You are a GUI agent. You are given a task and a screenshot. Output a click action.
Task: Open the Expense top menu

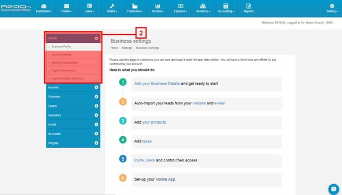coord(180,8)
